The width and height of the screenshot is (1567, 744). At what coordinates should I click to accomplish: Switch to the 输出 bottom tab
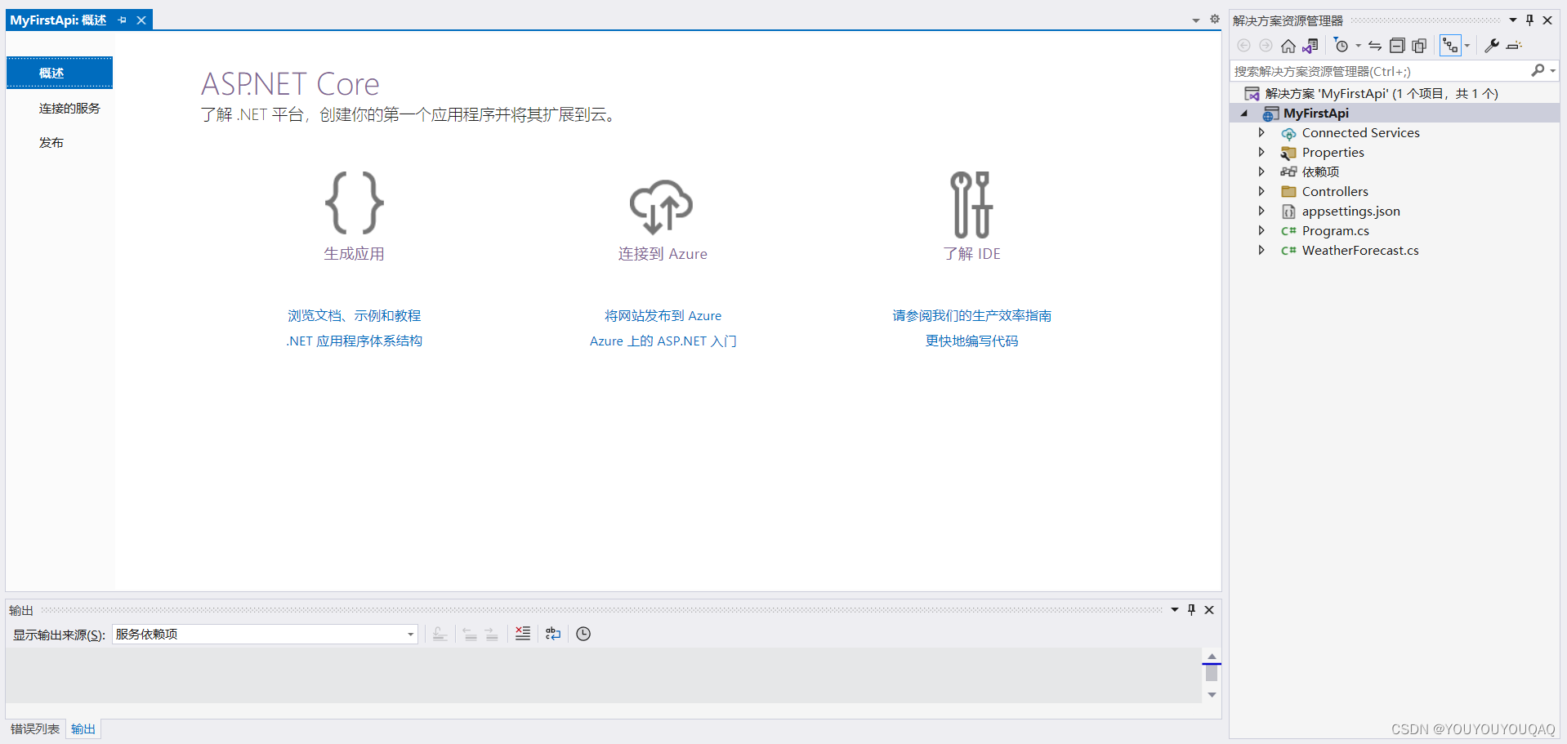[83, 728]
